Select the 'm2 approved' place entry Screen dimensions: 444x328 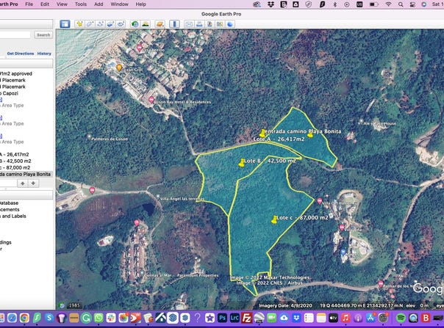coord(16,73)
